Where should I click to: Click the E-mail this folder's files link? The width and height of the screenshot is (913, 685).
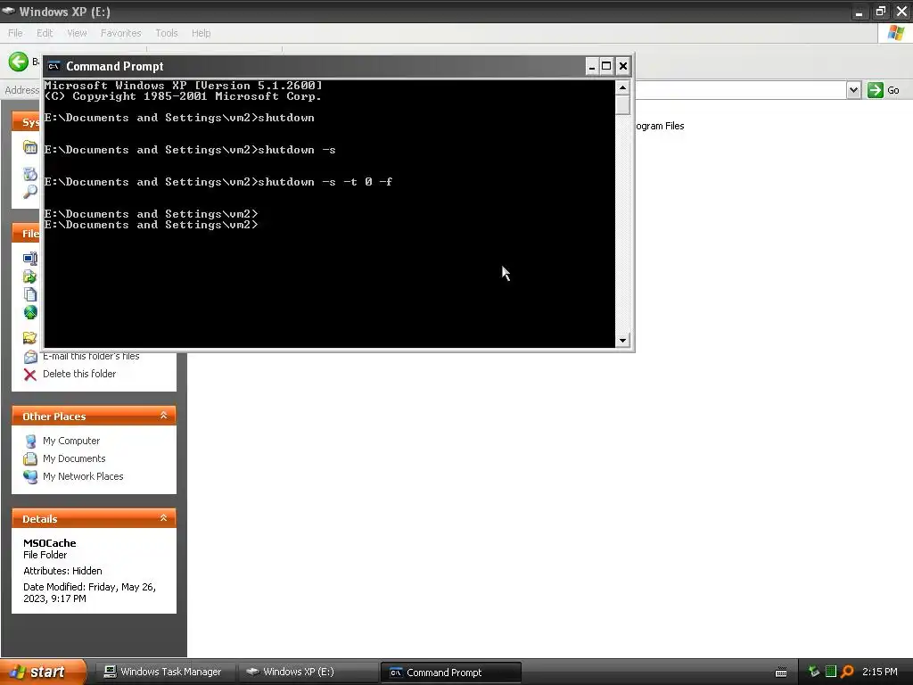point(91,356)
